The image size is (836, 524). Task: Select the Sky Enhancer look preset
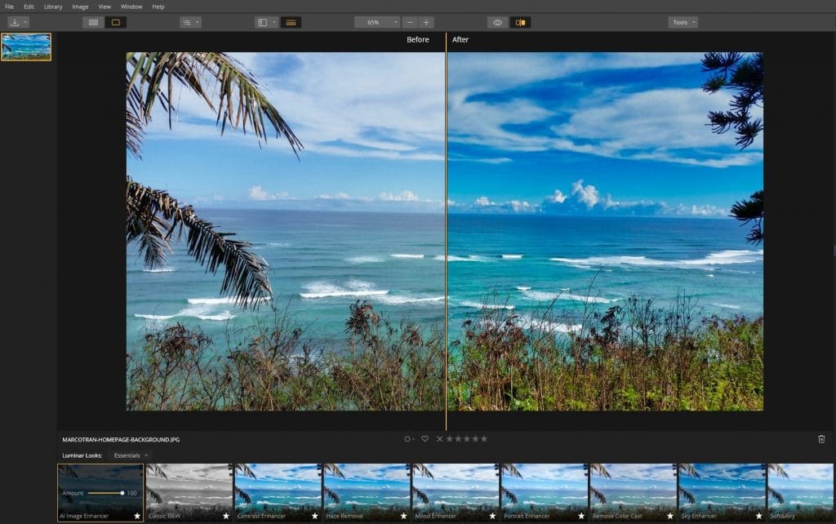[x=721, y=490]
